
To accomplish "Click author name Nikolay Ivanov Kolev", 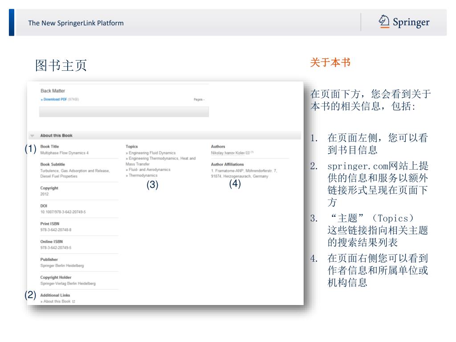I will point(228,153).
